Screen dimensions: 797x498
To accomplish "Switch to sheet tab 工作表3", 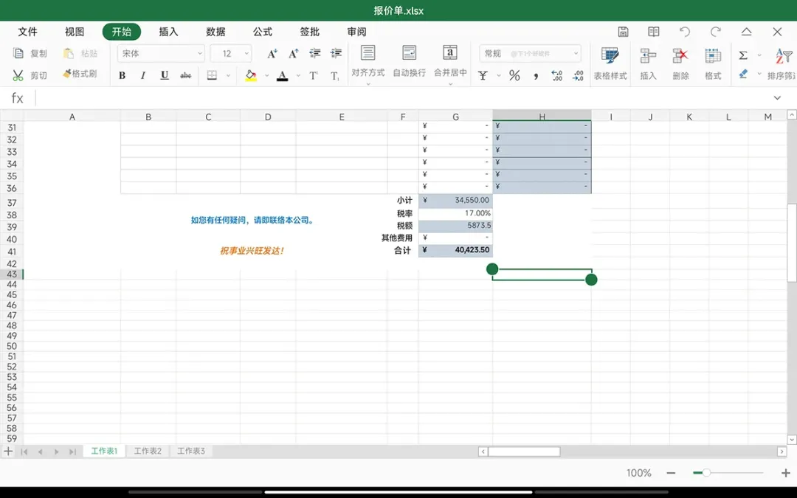I will 191,451.
